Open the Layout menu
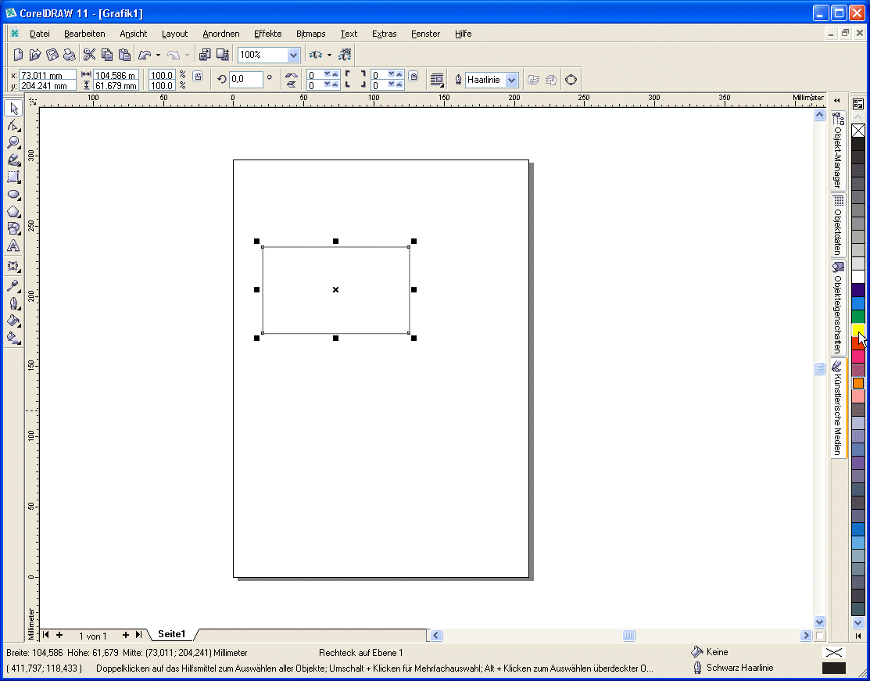 coord(175,34)
